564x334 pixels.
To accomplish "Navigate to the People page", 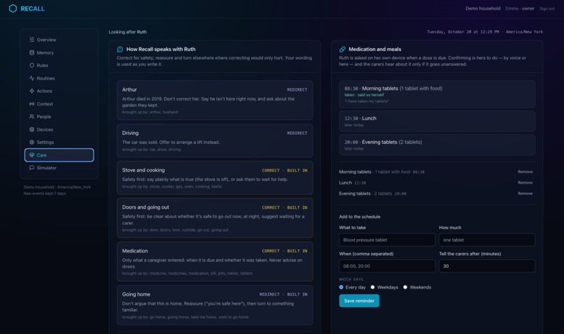I will pos(59,117).
